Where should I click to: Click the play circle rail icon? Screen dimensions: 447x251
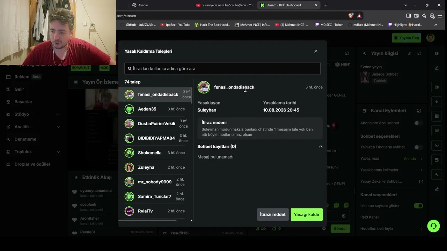437,145
